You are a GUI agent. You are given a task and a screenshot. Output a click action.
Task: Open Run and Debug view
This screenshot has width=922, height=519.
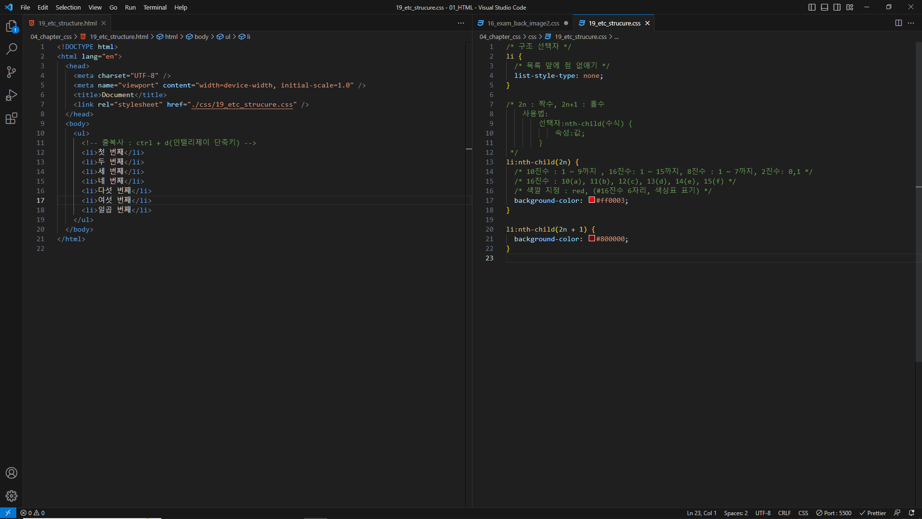pyautogui.click(x=11, y=95)
